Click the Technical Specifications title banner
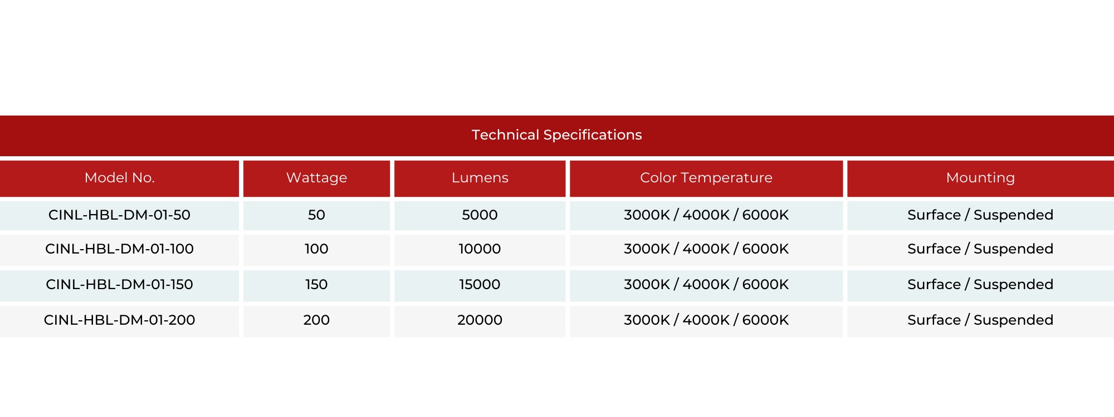The image size is (1114, 417). (557, 136)
